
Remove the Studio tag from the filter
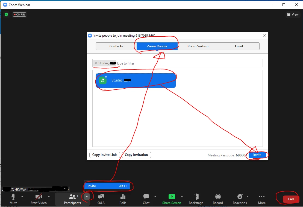[x=96, y=63]
